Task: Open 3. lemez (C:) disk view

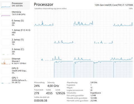Action: [15, 51]
